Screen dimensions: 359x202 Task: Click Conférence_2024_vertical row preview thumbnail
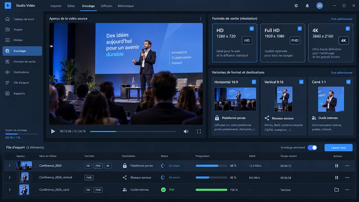pos(24,178)
